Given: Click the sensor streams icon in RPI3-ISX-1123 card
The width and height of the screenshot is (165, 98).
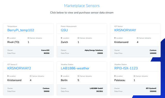Looking at the screenshot, I should [134, 76].
